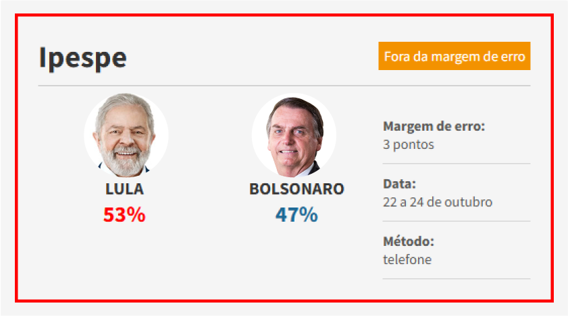Viewport: 570px width, 316px height.
Task: Click the divider below the October date
Action: pos(456,221)
